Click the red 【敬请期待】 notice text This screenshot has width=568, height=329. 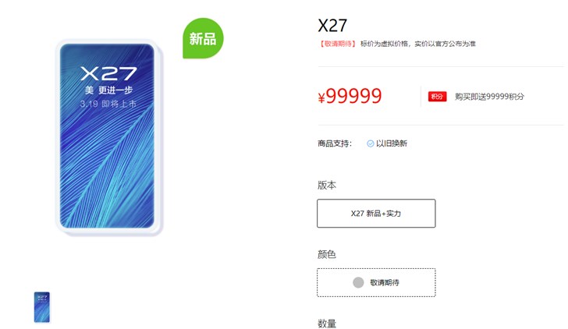pyautogui.click(x=338, y=44)
